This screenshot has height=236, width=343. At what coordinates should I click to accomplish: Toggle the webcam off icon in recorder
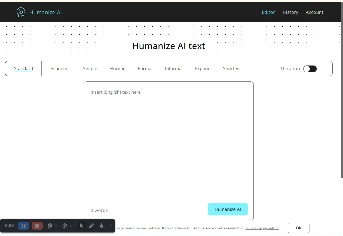click(x=50, y=226)
